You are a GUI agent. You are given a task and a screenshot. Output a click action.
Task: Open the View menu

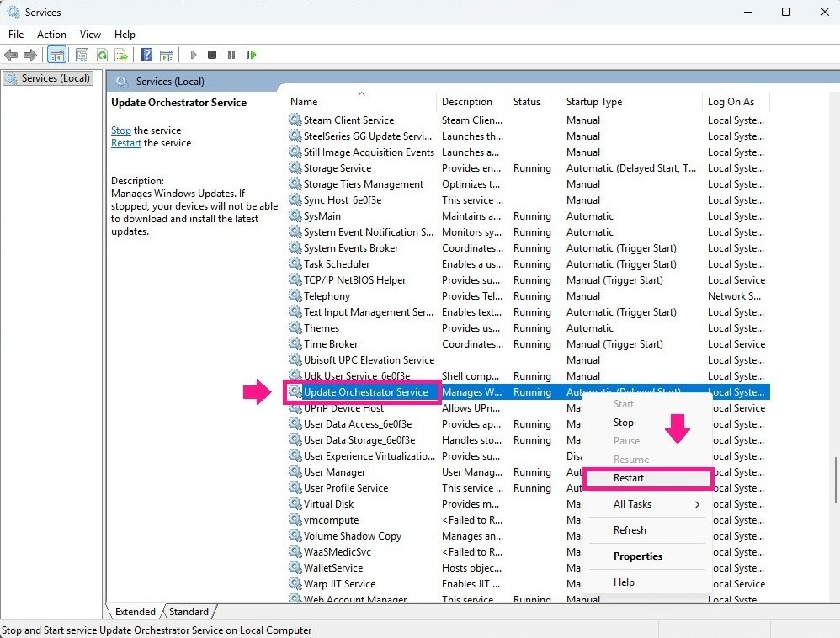tap(90, 35)
